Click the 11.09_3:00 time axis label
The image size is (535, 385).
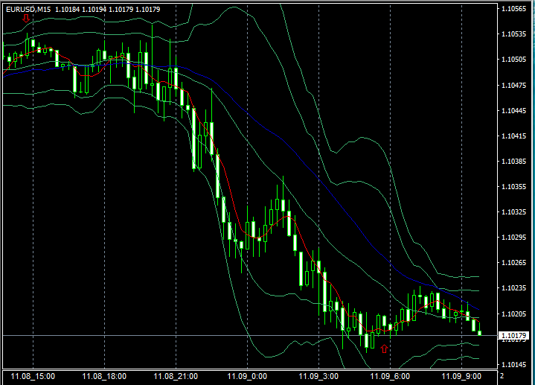click(x=318, y=377)
